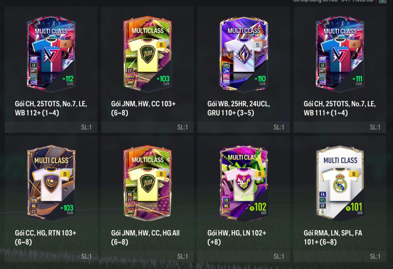Viewport: 393px width, 269px height.
Task: Click 'Gói CH, 25TOTS, No.7, LE, WB 111+' label
Action: 340,108
